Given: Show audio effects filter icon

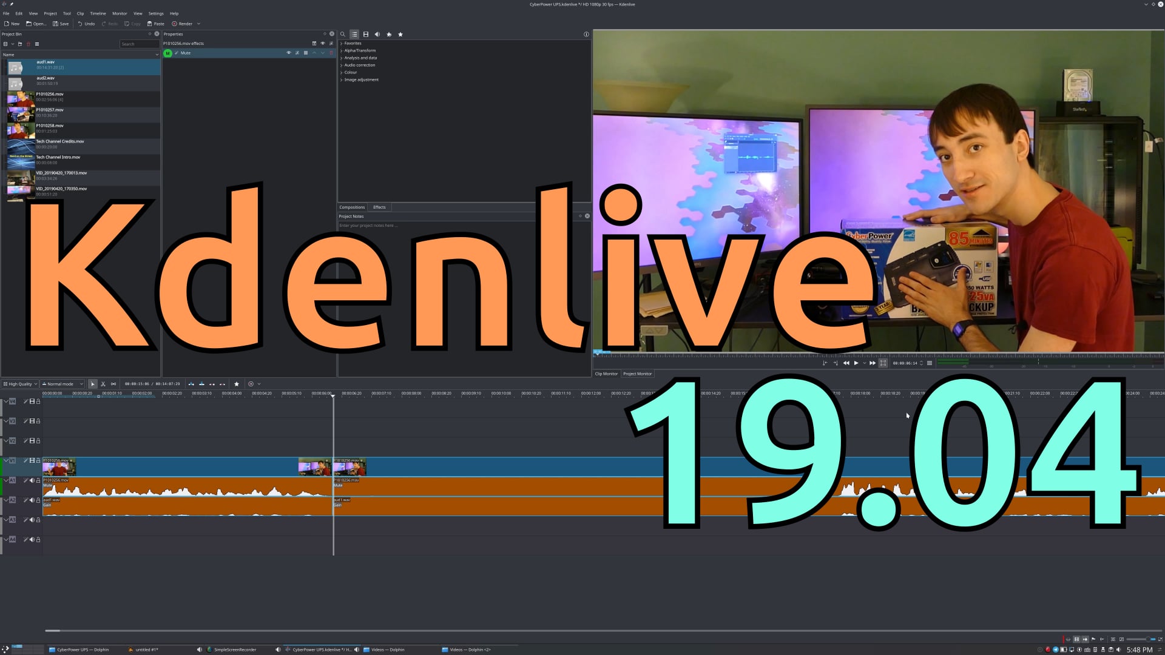Looking at the screenshot, I should pos(377,35).
